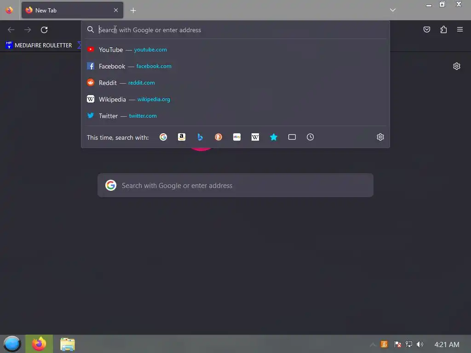Search this time with DuckDuckGo icon

click(218, 137)
